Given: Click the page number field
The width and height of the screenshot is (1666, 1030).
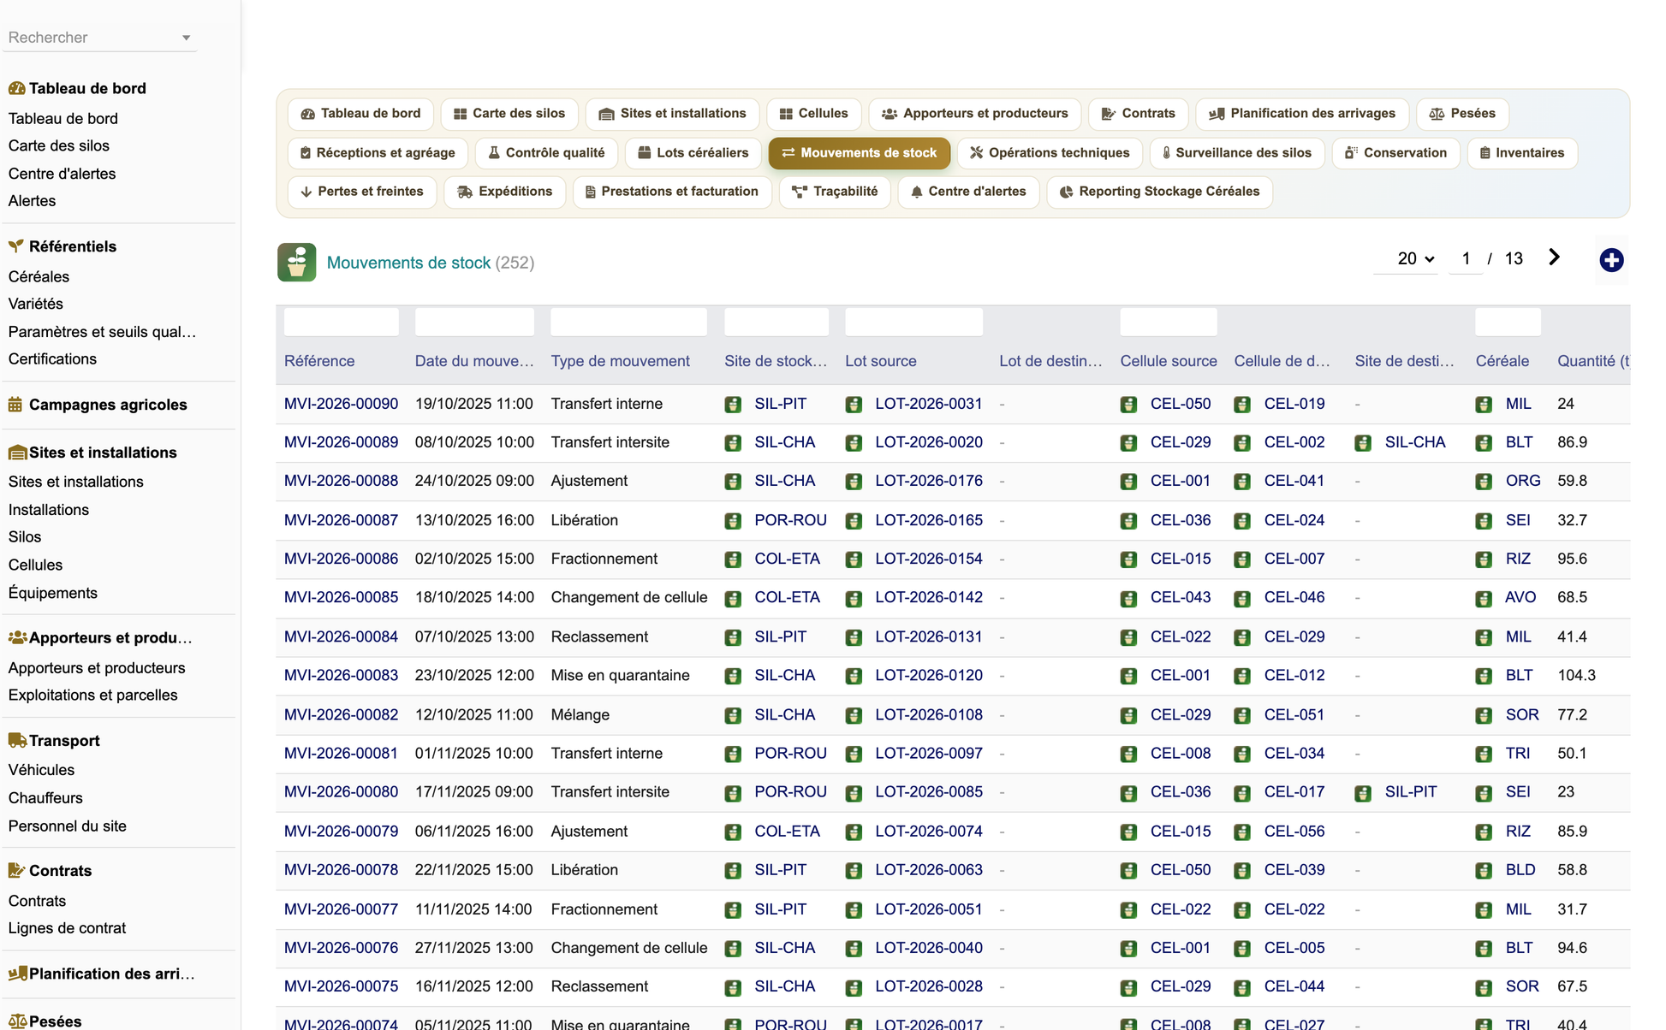Looking at the screenshot, I should pyautogui.click(x=1466, y=258).
